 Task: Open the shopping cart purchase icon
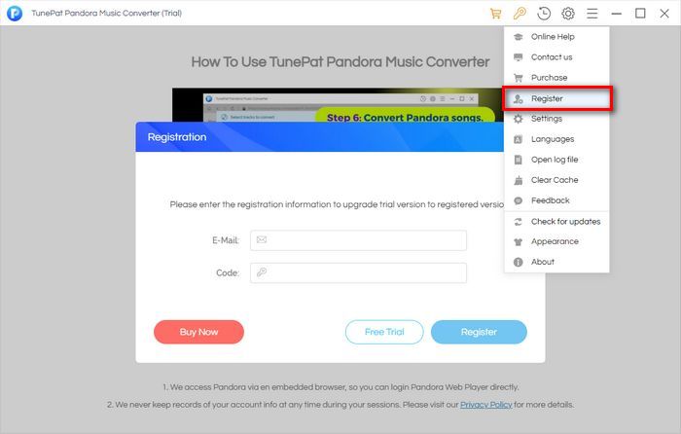pyautogui.click(x=495, y=14)
